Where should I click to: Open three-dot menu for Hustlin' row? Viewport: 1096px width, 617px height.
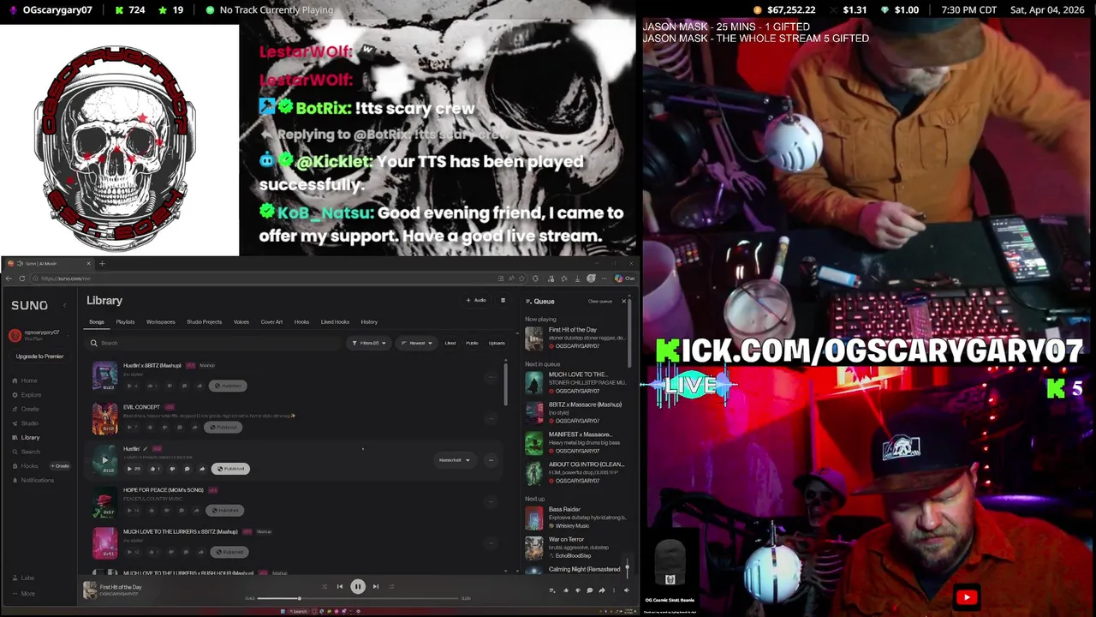pyautogui.click(x=491, y=460)
